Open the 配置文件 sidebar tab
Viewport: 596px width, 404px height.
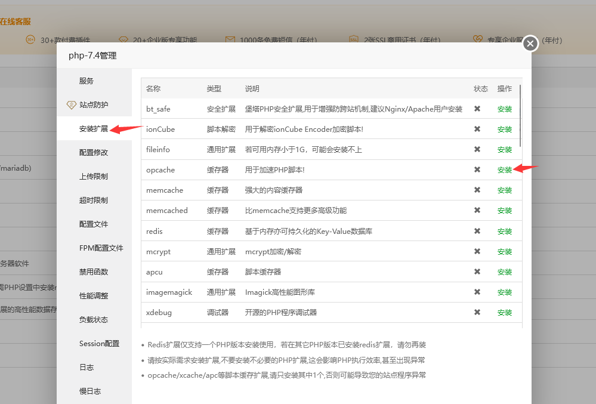(94, 224)
